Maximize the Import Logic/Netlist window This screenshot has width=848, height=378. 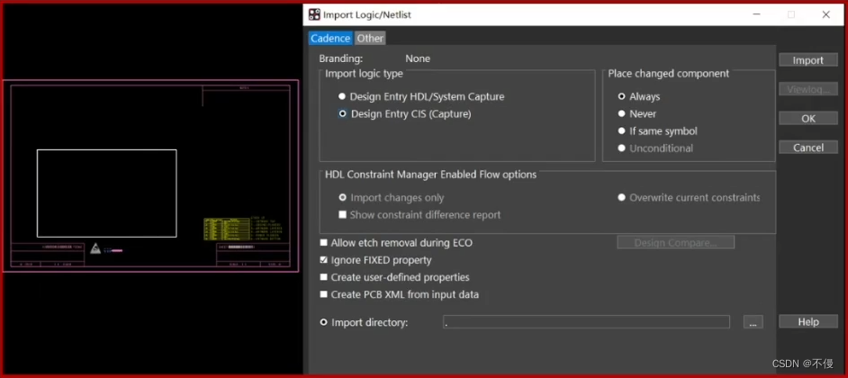coord(790,14)
